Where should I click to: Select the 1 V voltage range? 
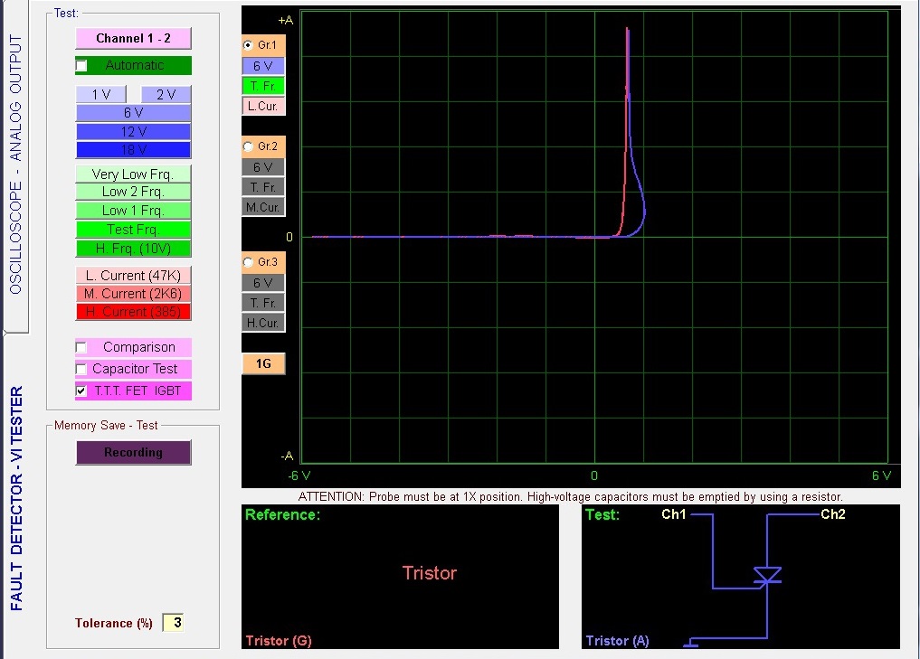100,95
